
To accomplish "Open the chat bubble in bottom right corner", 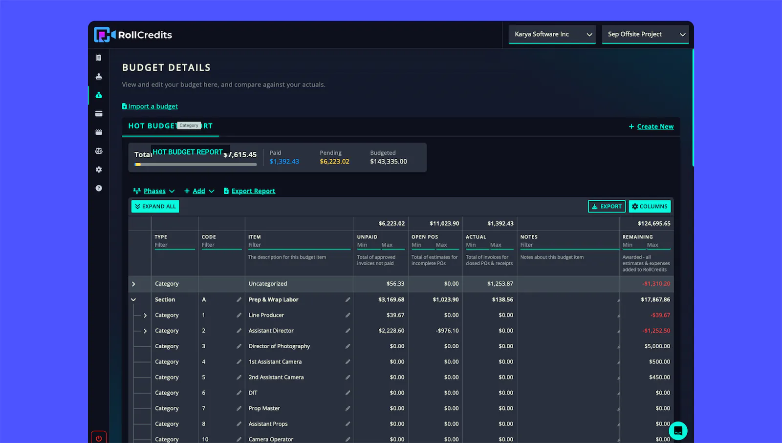I will coord(678,430).
